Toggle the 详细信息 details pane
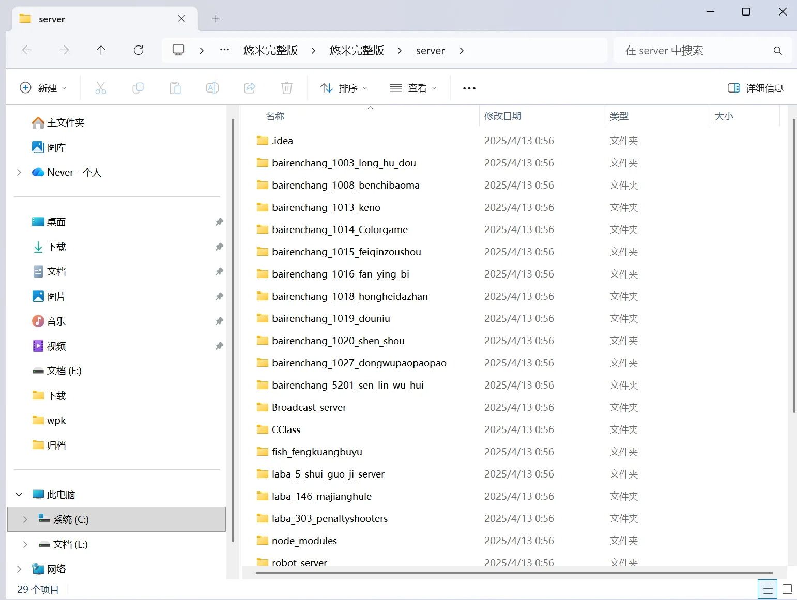Image resolution: width=797 pixels, height=600 pixels. coord(756,88)
